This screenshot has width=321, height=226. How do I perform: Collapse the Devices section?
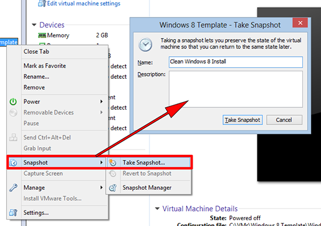[34, 25]
